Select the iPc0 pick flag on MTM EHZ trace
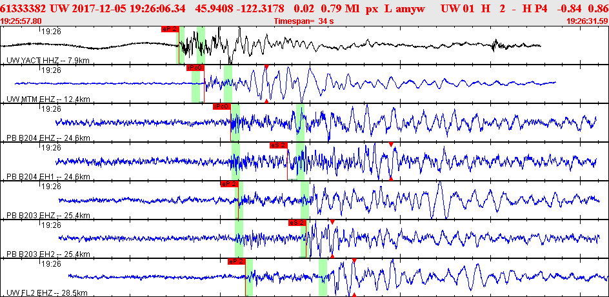Screen dimensions: 609x297 [x=195, y=68]
